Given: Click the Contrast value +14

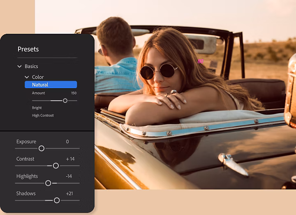Looking at the screenshot, I should point(70,159).
